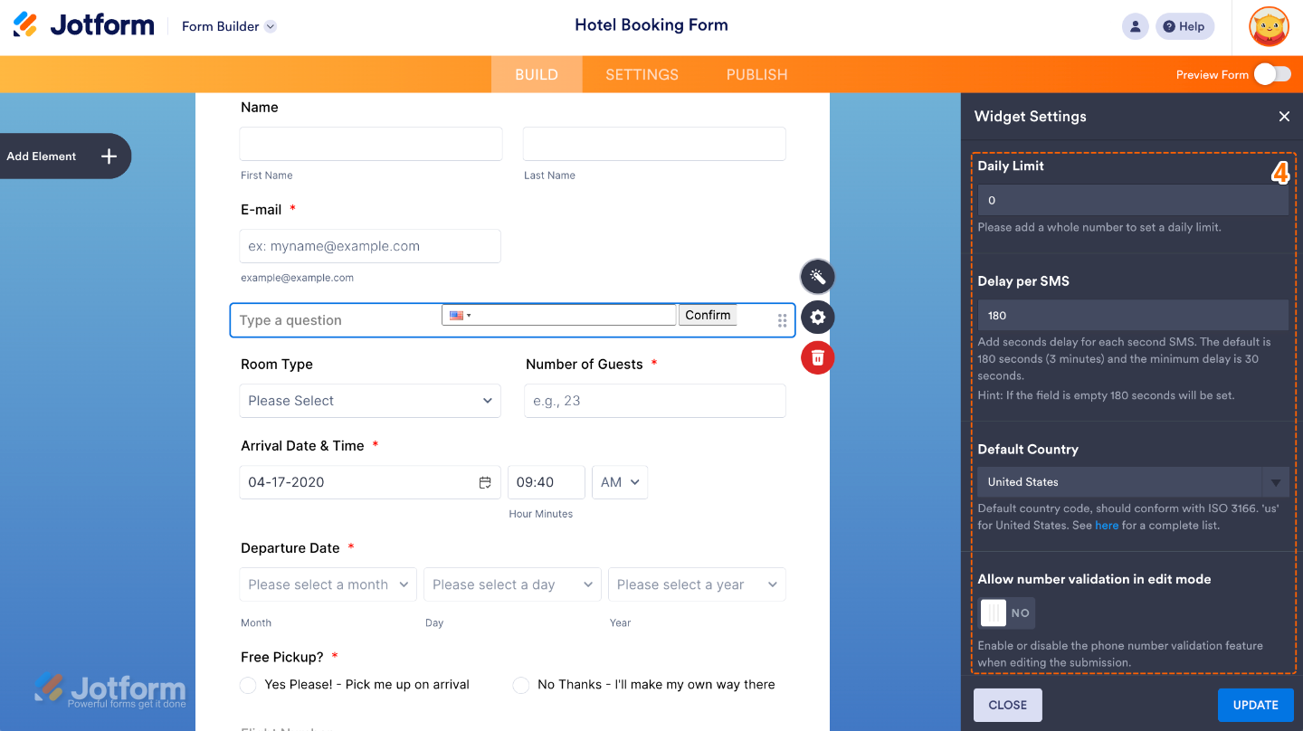Open the PUBLISH tab

pos(756,74)
